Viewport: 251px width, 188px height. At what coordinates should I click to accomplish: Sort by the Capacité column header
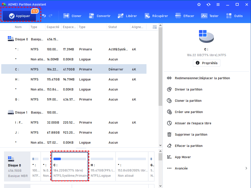click(53, 27)
